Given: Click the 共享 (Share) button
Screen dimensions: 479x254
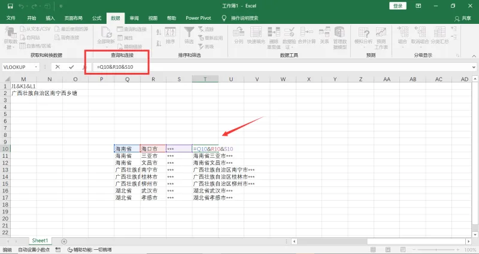Looking at the screenshot, I should click(463, 19).
